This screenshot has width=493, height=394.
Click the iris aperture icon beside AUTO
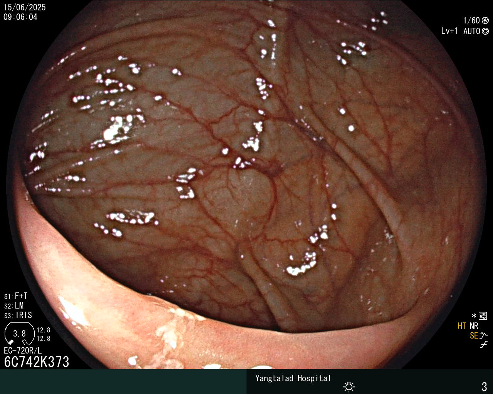click(485, 31)
